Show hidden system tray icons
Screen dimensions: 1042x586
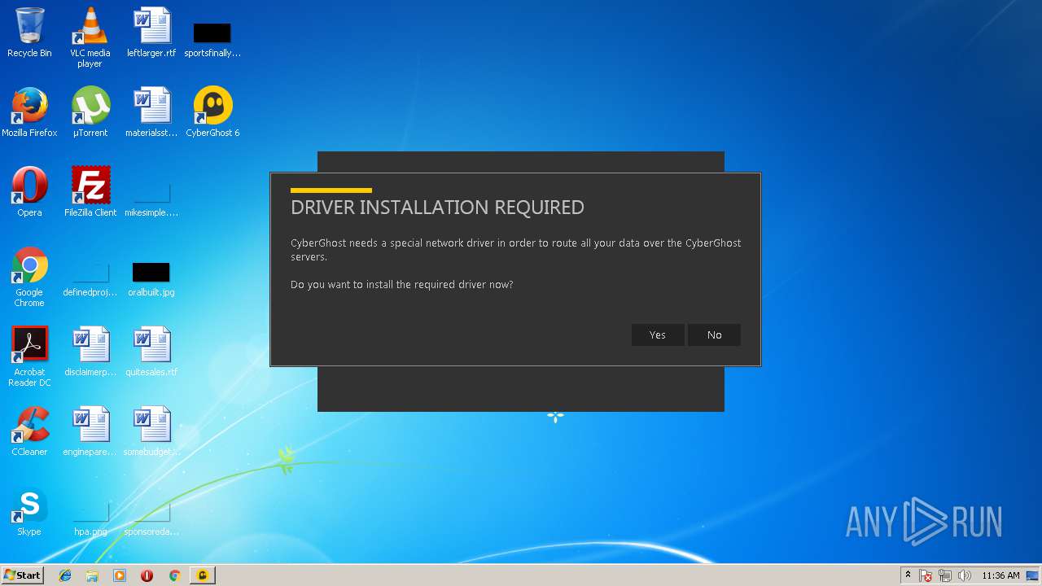tap(908, 575)
